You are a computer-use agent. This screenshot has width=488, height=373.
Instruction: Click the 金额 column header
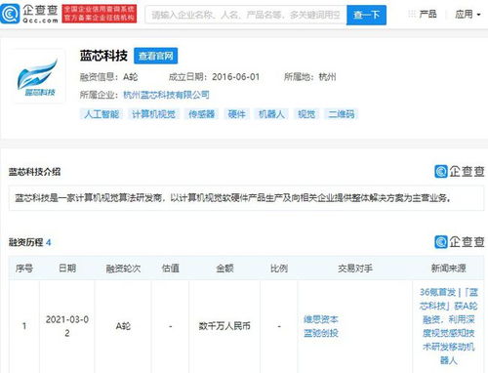(x=224, y=269)
